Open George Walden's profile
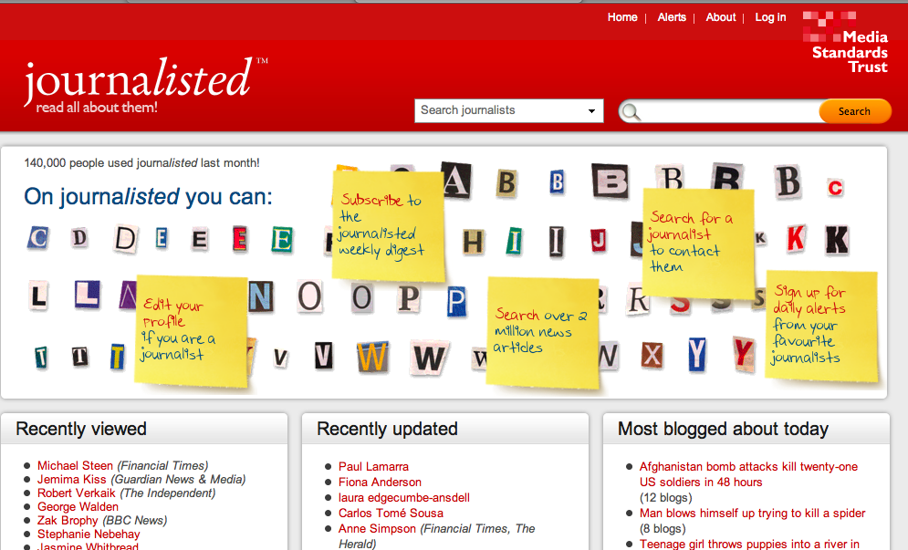908x550 pixels. point(78,506)
